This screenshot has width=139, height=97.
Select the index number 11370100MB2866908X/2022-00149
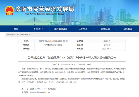click(x=53, y=41)
